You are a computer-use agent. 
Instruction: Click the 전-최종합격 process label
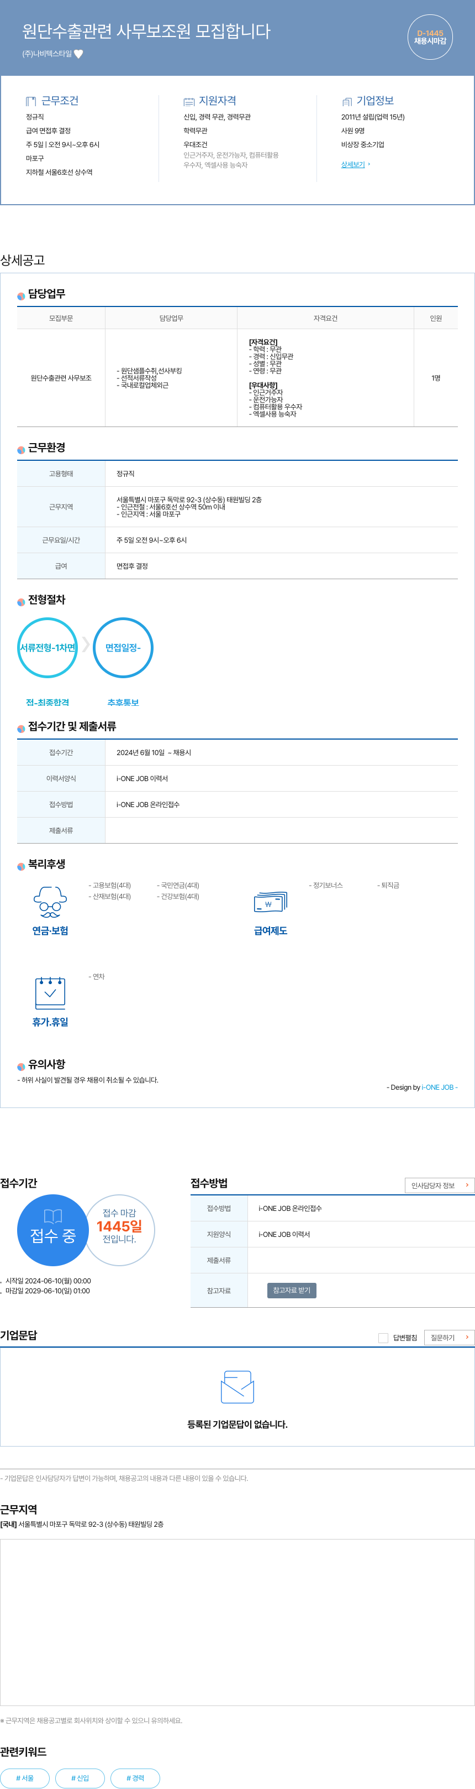47,702
